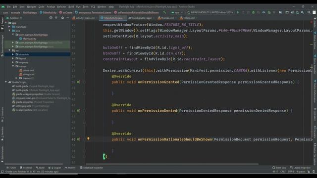The height and width of the screenshot is (178, 317).
Task: Open the INFINIX device selector dropdown
Action: pos(210,12)
